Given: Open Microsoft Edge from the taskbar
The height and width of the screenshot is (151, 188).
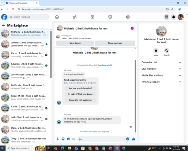Looking at the screenshot, I should (x=62, y=148).
